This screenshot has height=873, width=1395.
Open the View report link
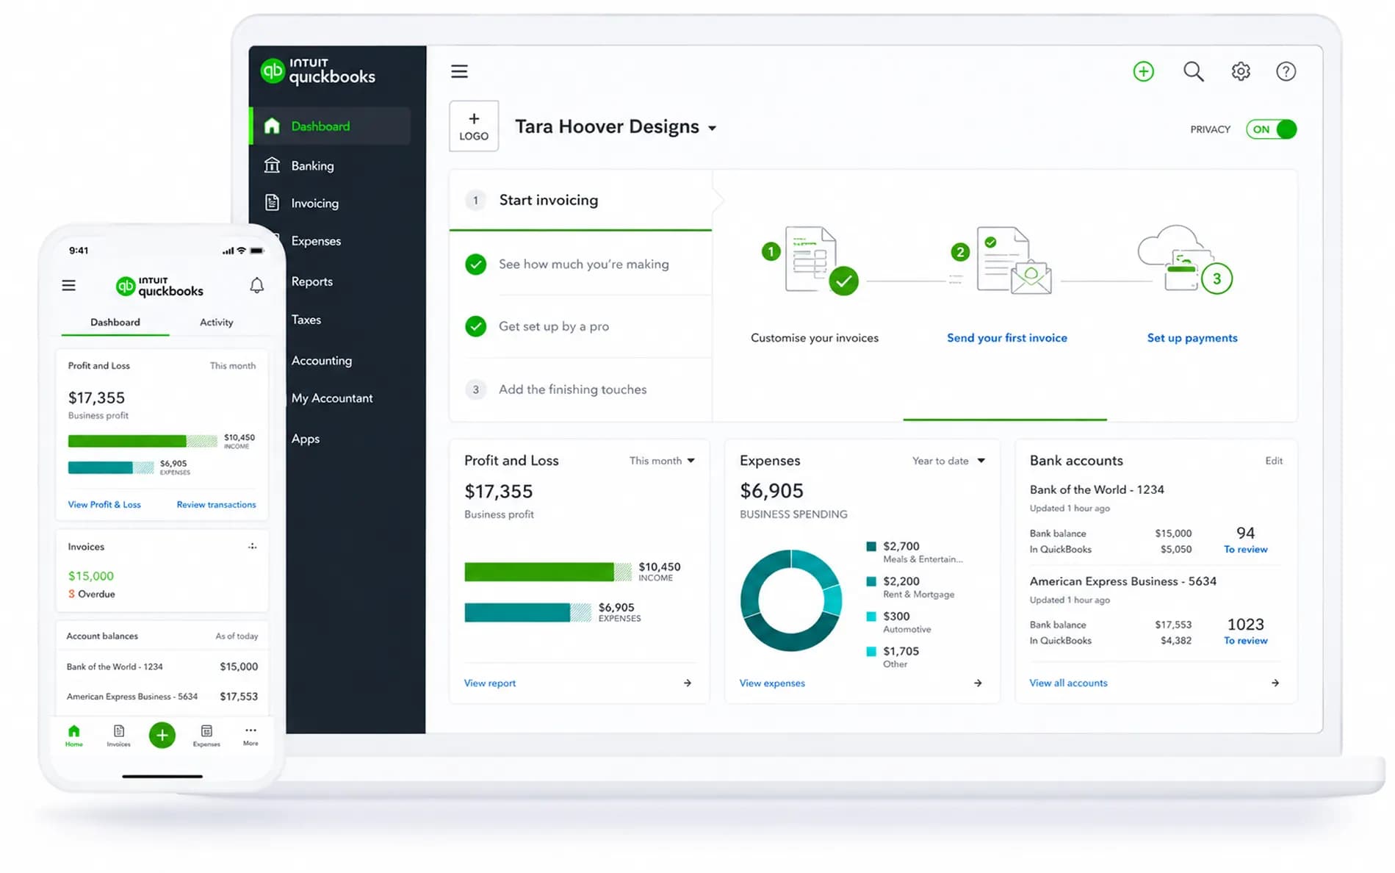(489, 683)
